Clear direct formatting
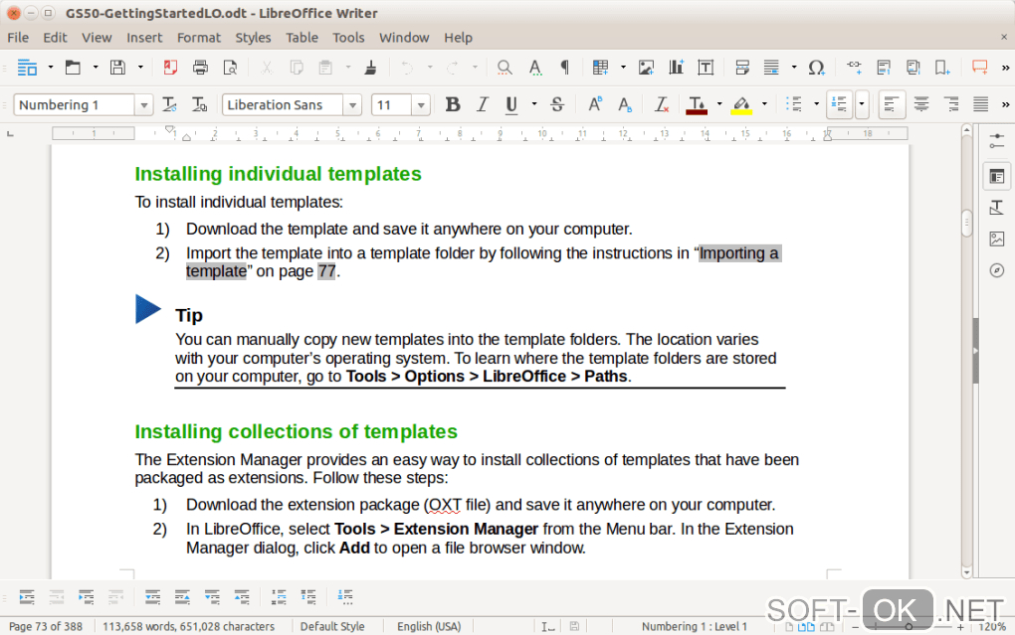 tap(661, 104)
